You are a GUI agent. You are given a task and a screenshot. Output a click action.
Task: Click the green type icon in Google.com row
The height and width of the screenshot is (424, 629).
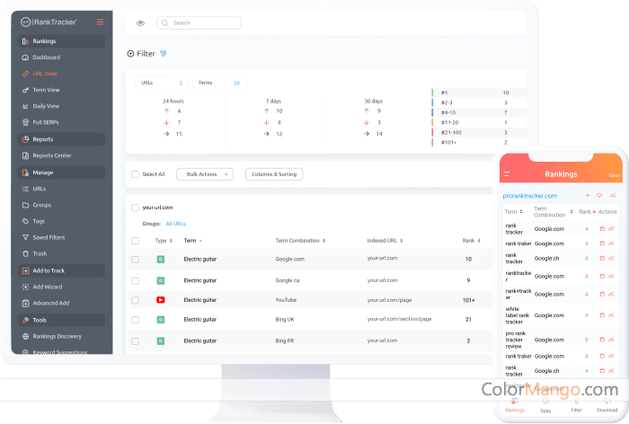(x=161, y=260)
